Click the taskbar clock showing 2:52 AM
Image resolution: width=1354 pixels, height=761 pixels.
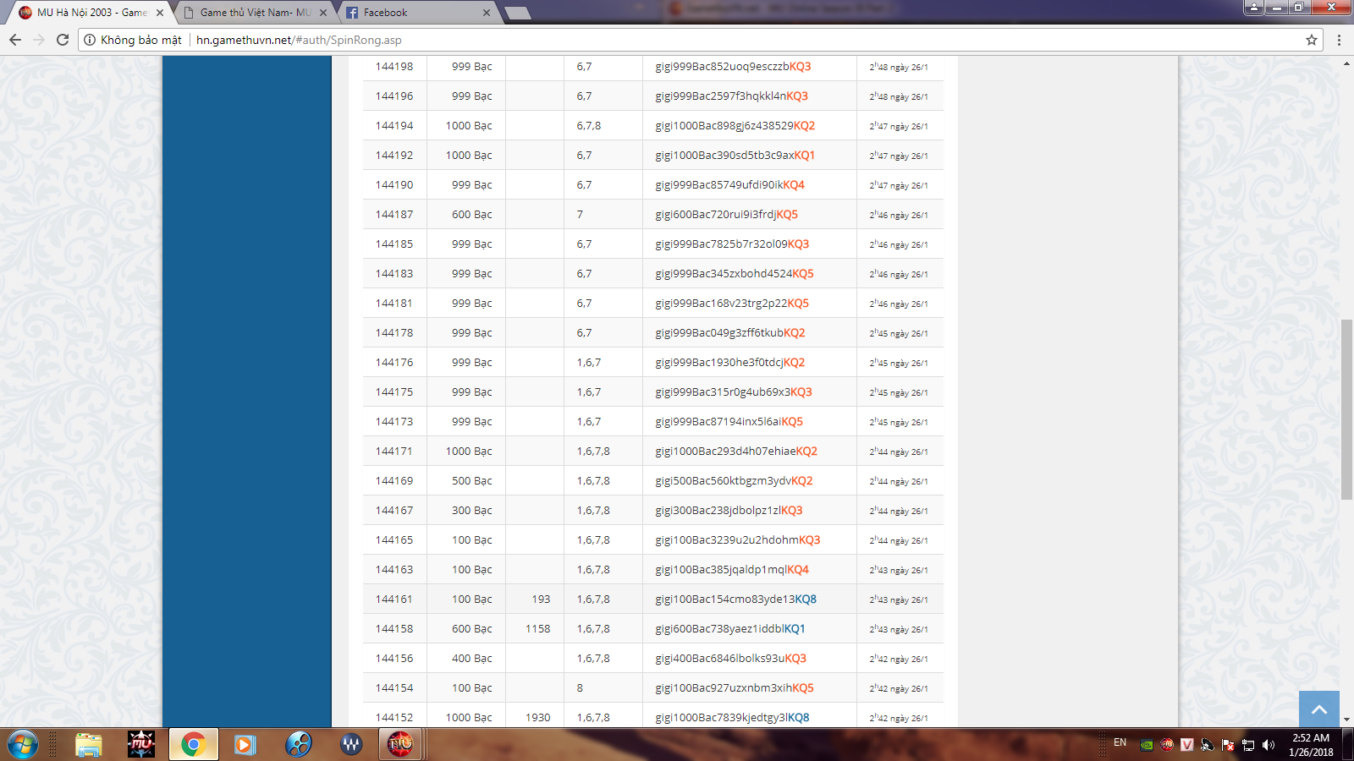[1310, 745]
